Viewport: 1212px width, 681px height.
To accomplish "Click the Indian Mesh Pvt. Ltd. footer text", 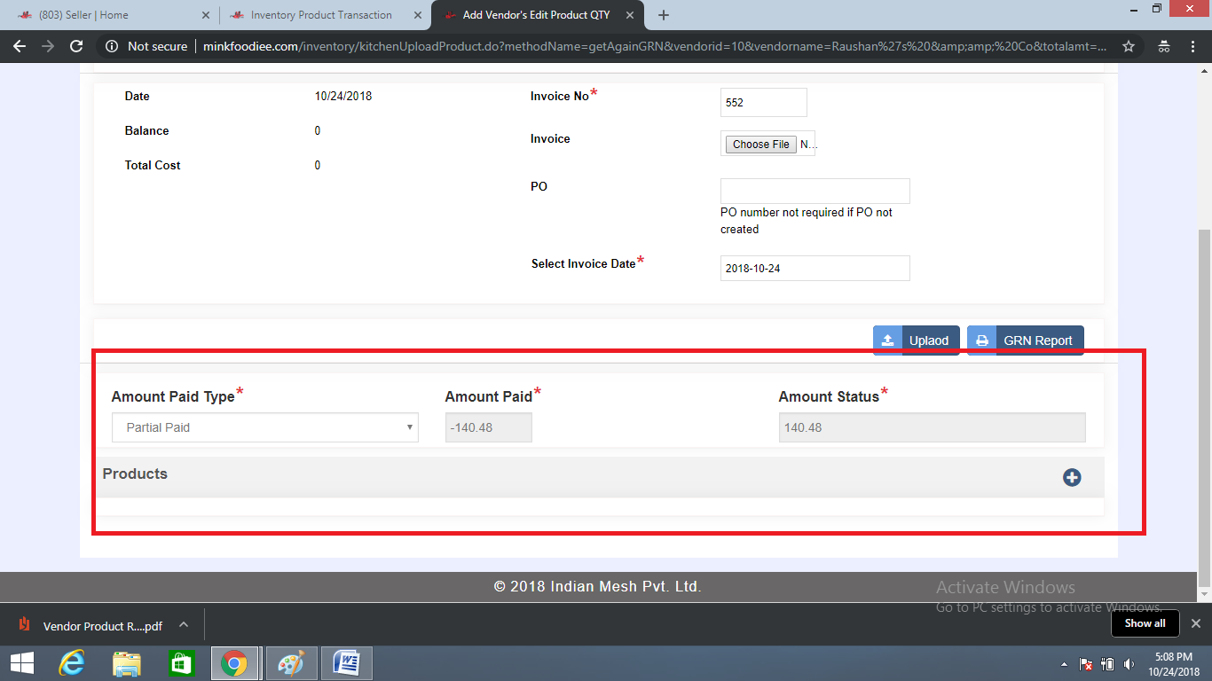I will pos(598,586).
